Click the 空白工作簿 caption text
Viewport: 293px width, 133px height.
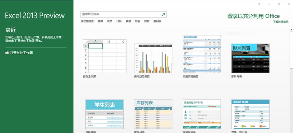[x=89, y=76]
